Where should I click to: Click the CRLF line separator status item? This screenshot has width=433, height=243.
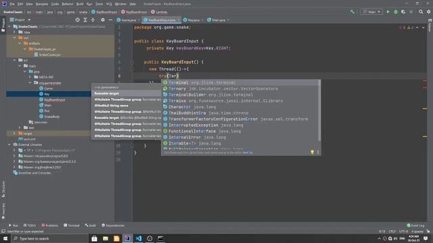tap(392, 232)
